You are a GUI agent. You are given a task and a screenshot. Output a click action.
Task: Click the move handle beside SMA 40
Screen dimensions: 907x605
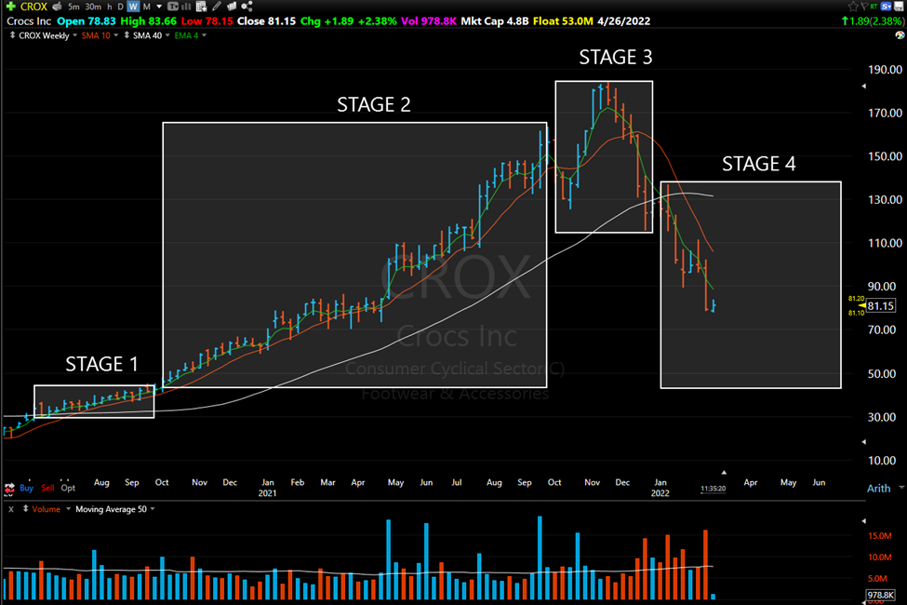click(x=127, y=35)
